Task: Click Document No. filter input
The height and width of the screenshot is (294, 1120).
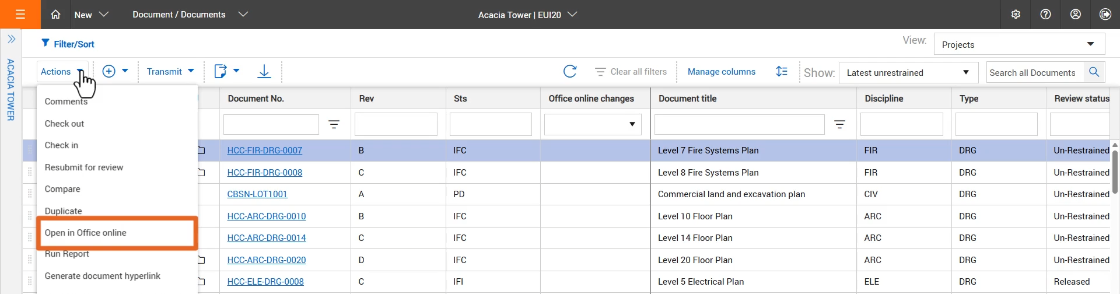Action: (x=271, y=124)
